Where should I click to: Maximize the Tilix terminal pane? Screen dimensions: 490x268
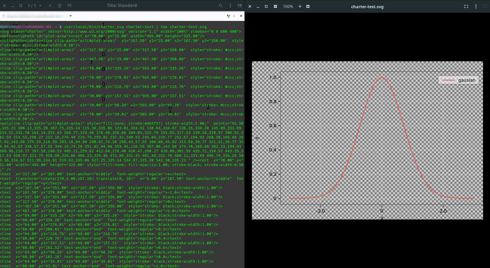pyautogui.click(x=234, y=16)
